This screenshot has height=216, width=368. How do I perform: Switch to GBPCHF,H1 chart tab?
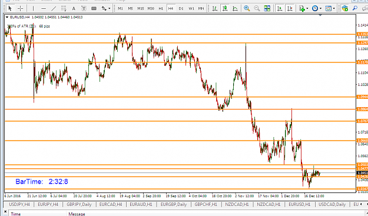[206, 204]
